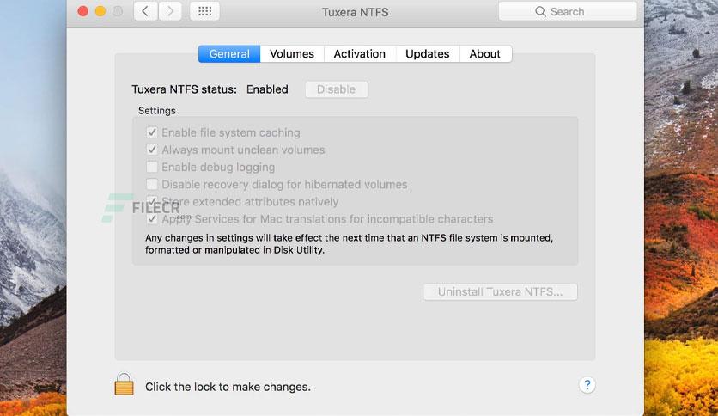Click the Enabled status text
718x416 pixels.
coord(267,89)
